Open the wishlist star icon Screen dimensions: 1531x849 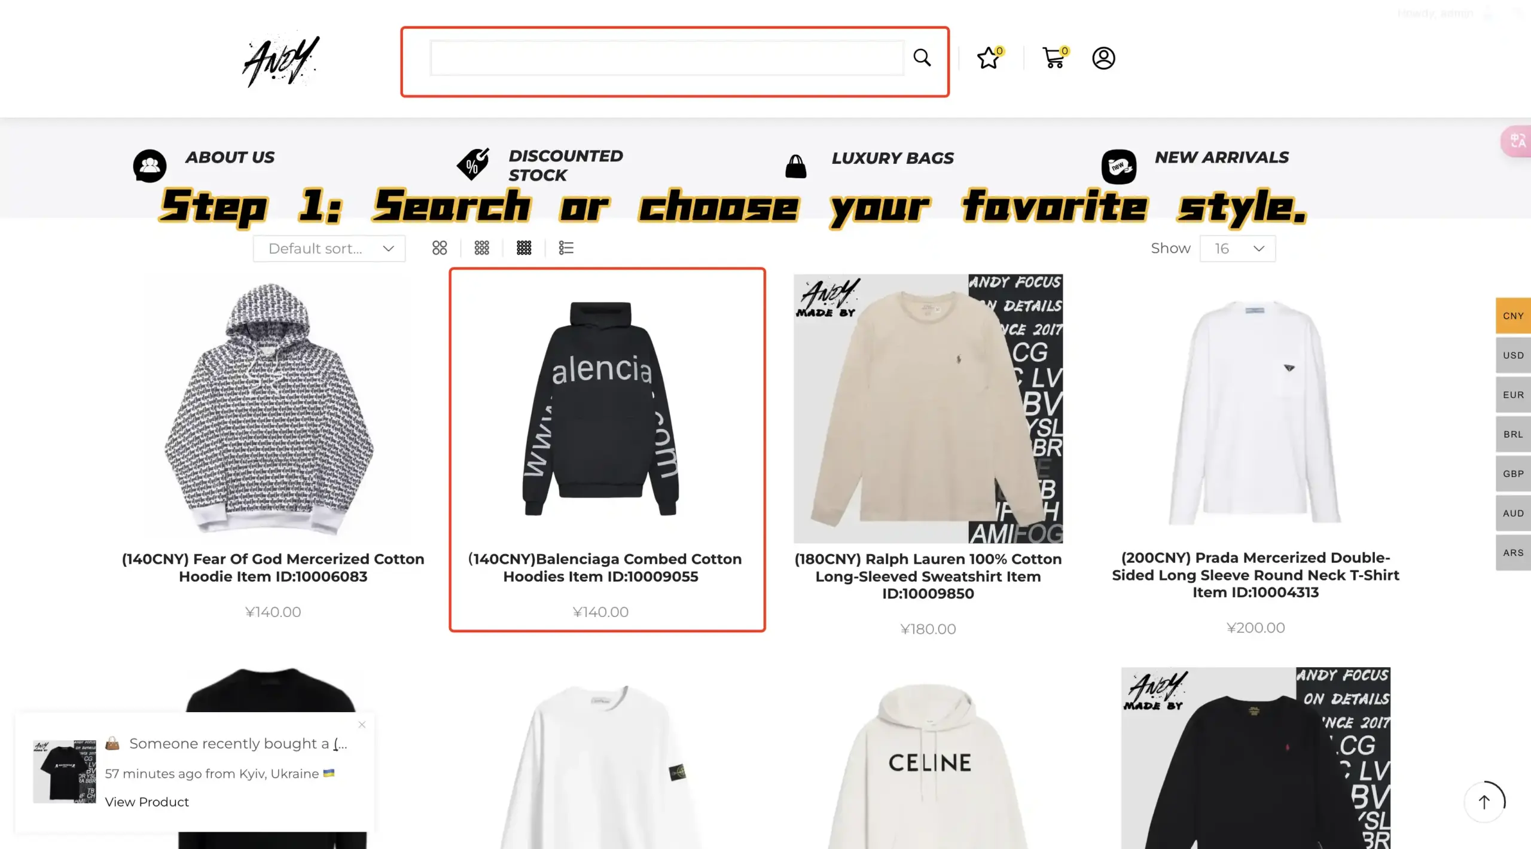tap(989, 58)
